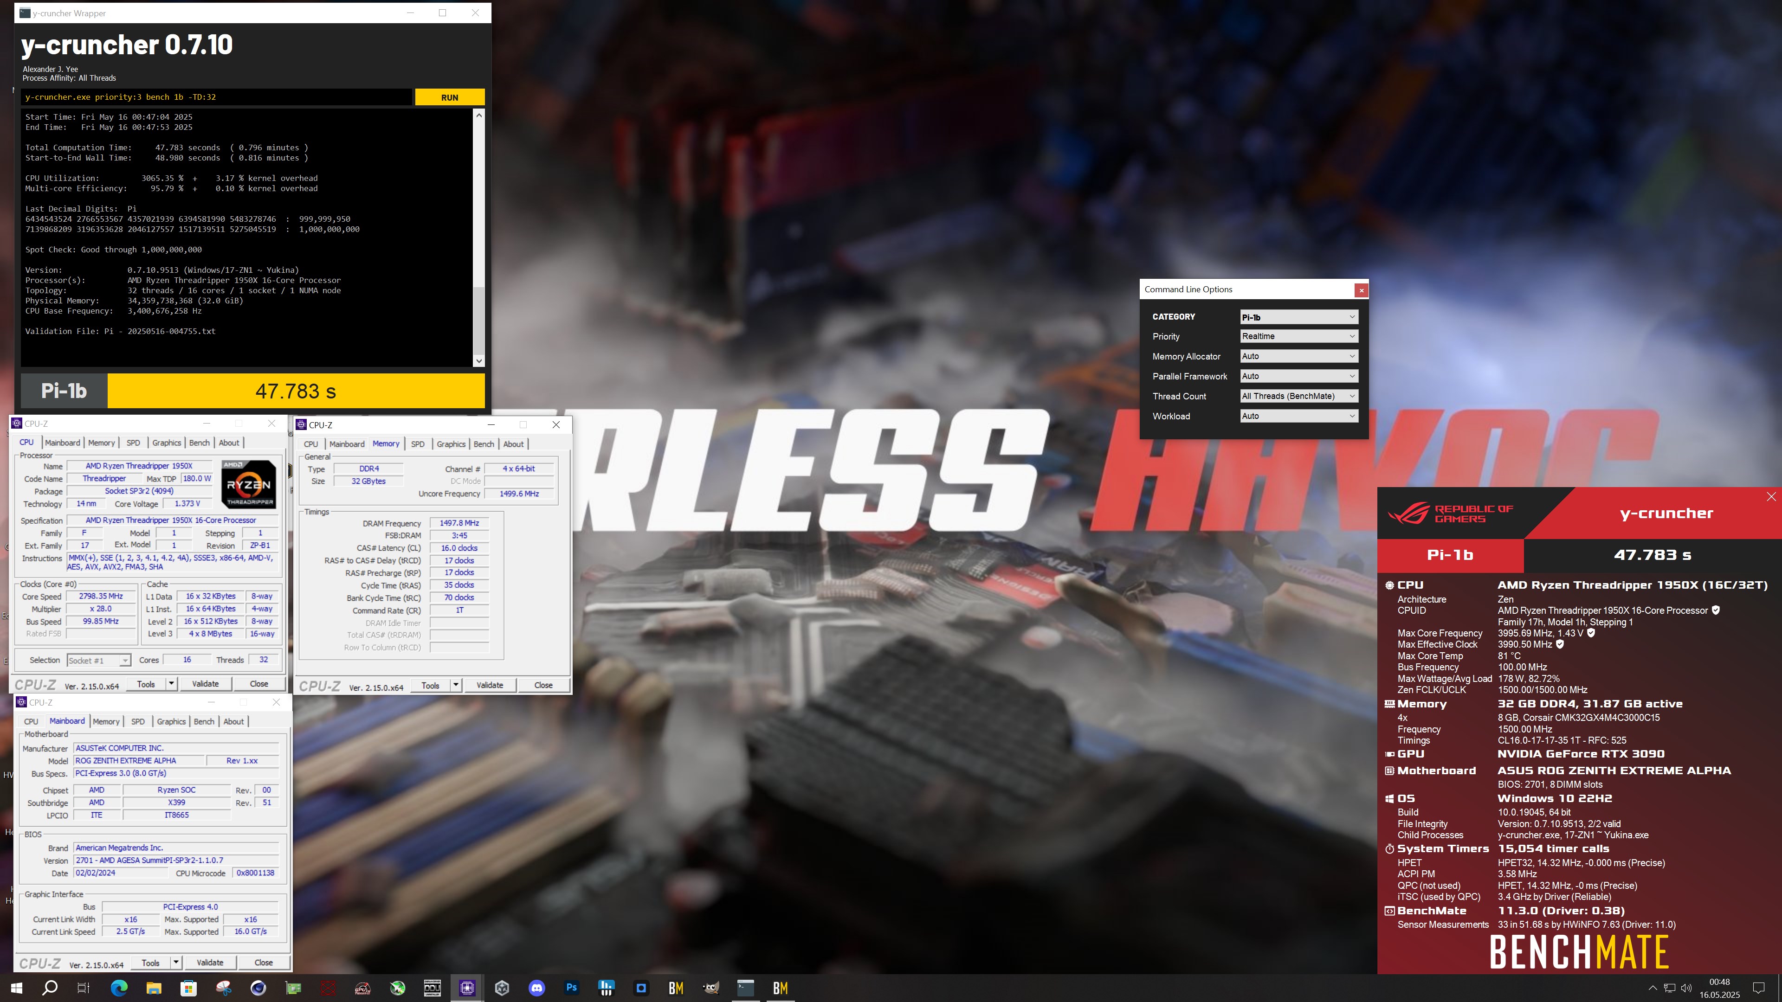The image size is (1782, 1002).
Task: Click Validate in the CPU-Z Memory window
Action: pos(490,686)
